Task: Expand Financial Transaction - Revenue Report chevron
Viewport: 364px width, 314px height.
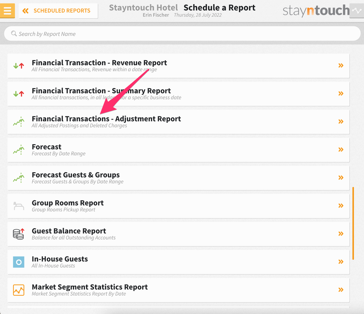Action: coord(341,65)
